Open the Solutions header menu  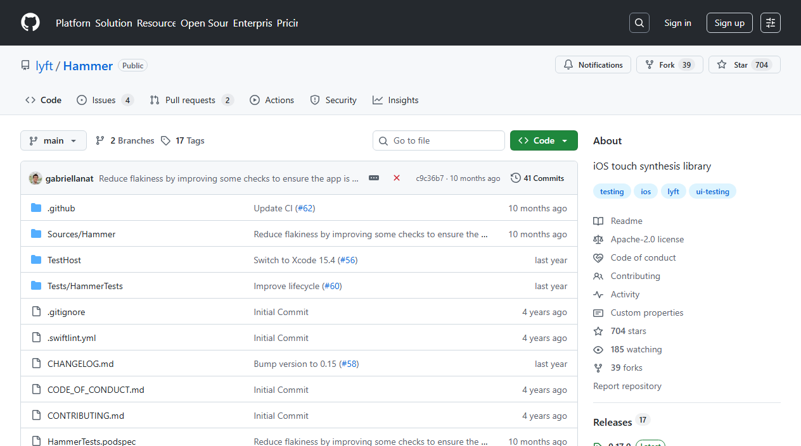113,23
